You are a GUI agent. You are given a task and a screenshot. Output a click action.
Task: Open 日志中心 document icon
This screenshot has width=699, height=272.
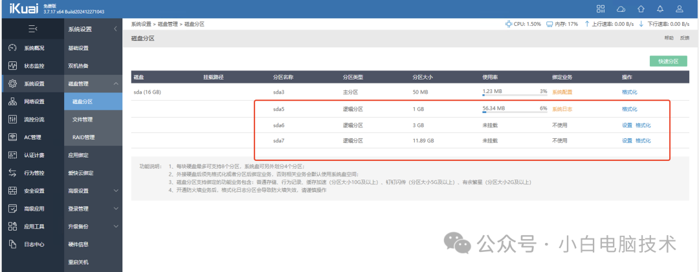coord(12,244)
